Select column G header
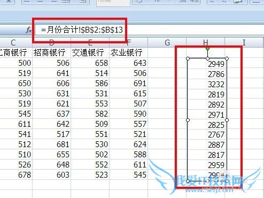This screenshot has height=198, width=264. pos(167,43)
